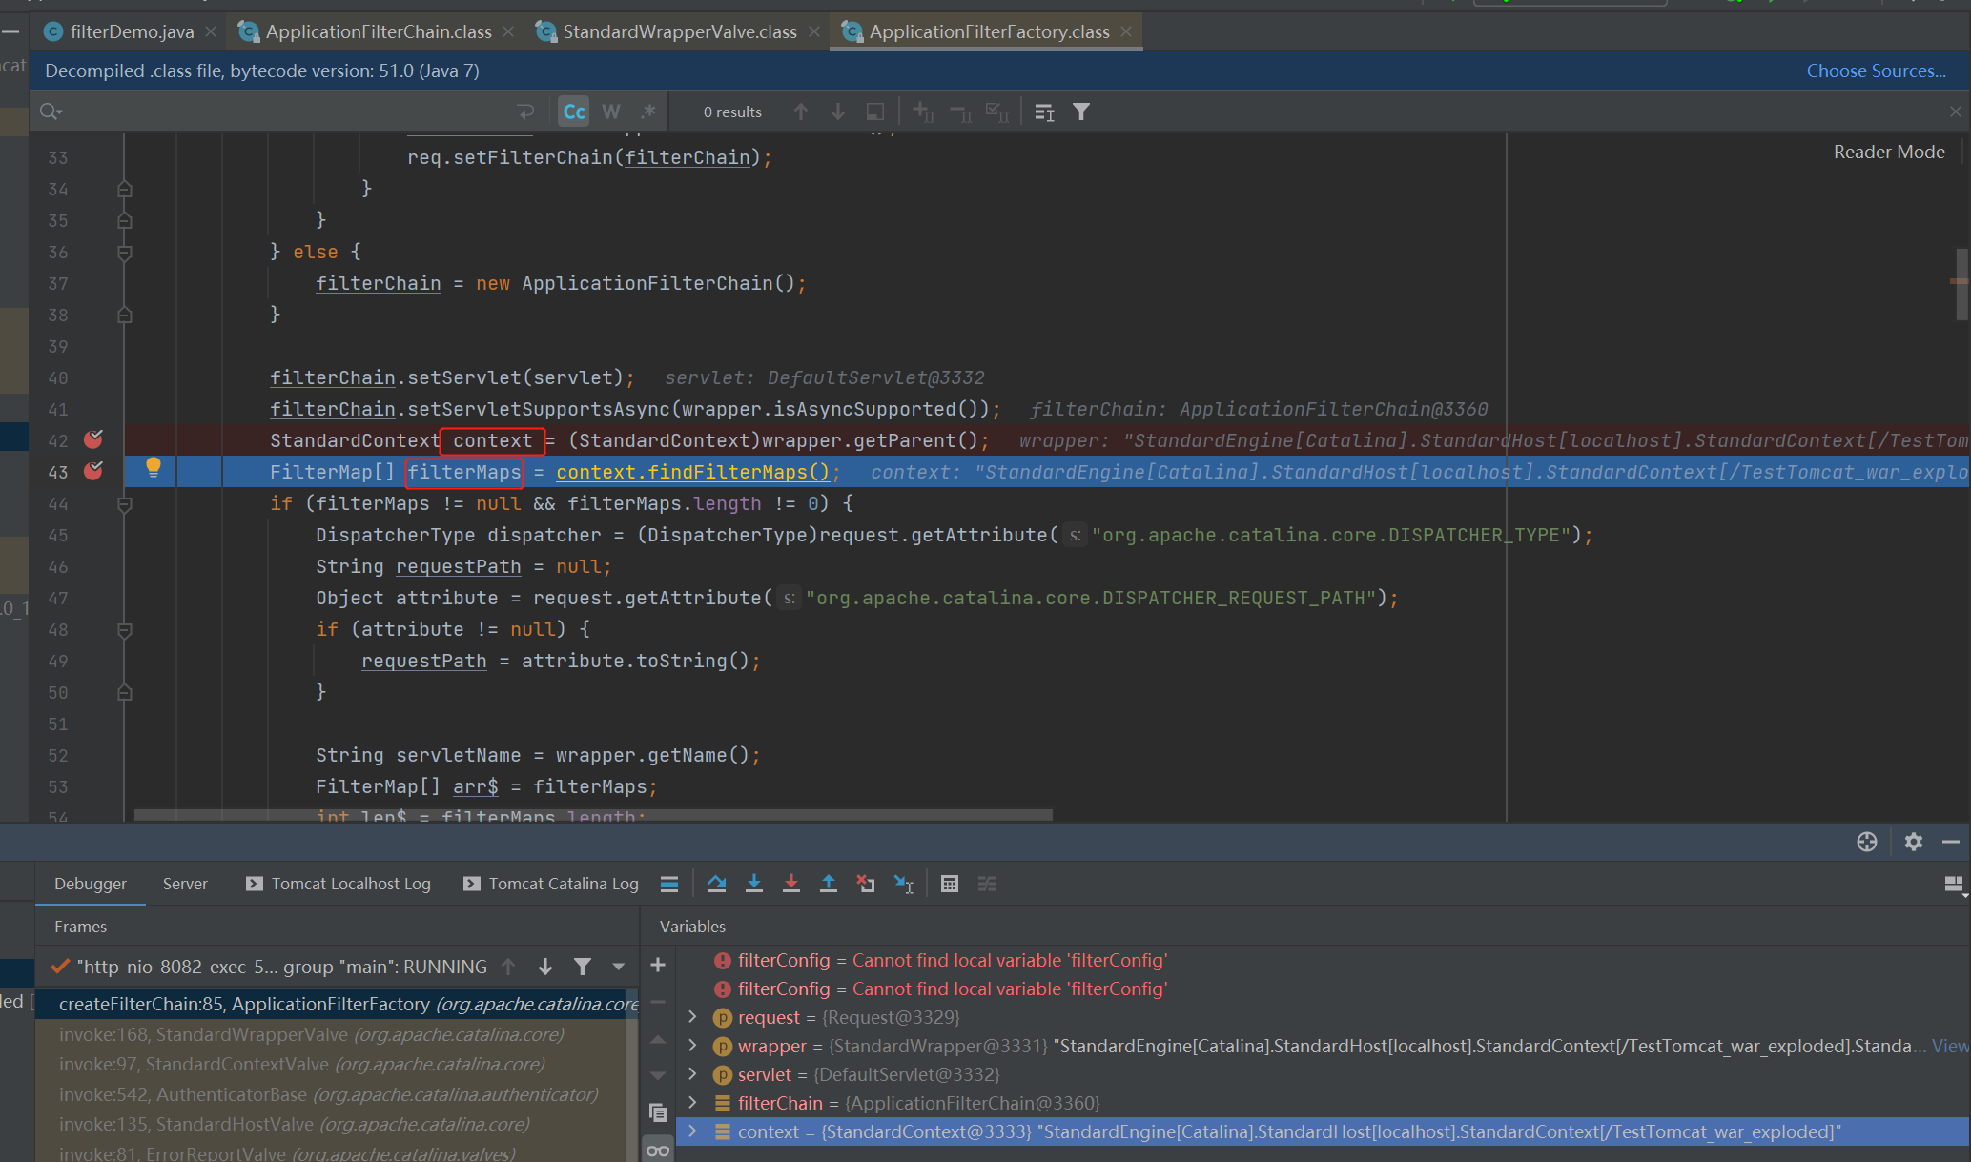1971x1162 pixels.
Task: Click Show Execution Point icon
Action: (x=669, y=884)
